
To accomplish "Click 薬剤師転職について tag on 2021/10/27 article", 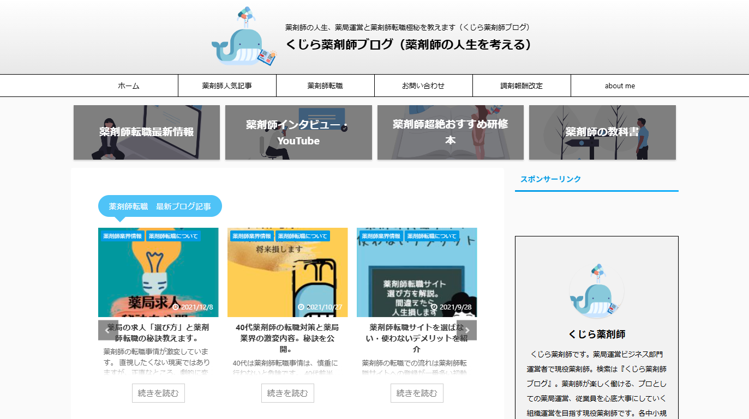I will tap(303, 236).
